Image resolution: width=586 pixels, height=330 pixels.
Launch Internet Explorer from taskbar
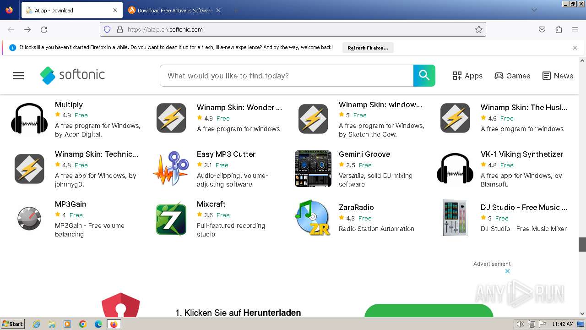pyautogui.click(x=37, y=324)
